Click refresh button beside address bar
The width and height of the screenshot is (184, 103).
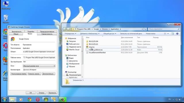pyautogui.click(x=145, y=29)
